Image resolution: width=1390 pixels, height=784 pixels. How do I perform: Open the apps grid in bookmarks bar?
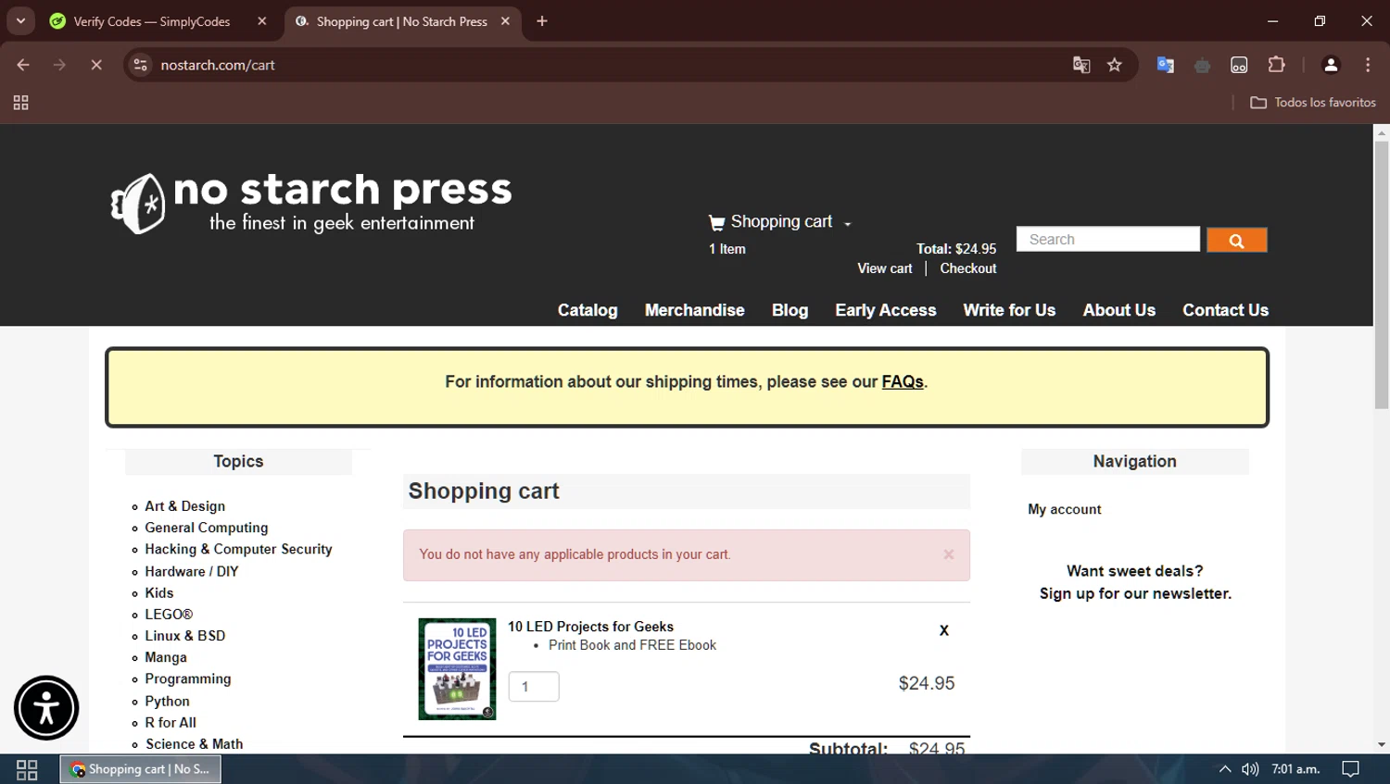(20, 103)
